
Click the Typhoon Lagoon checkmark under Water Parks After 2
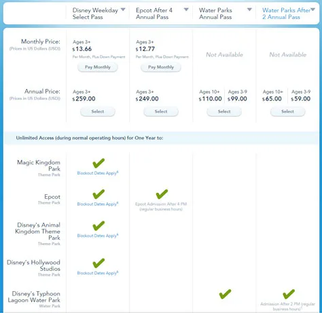pyautogui.click(x=289, y=294)
